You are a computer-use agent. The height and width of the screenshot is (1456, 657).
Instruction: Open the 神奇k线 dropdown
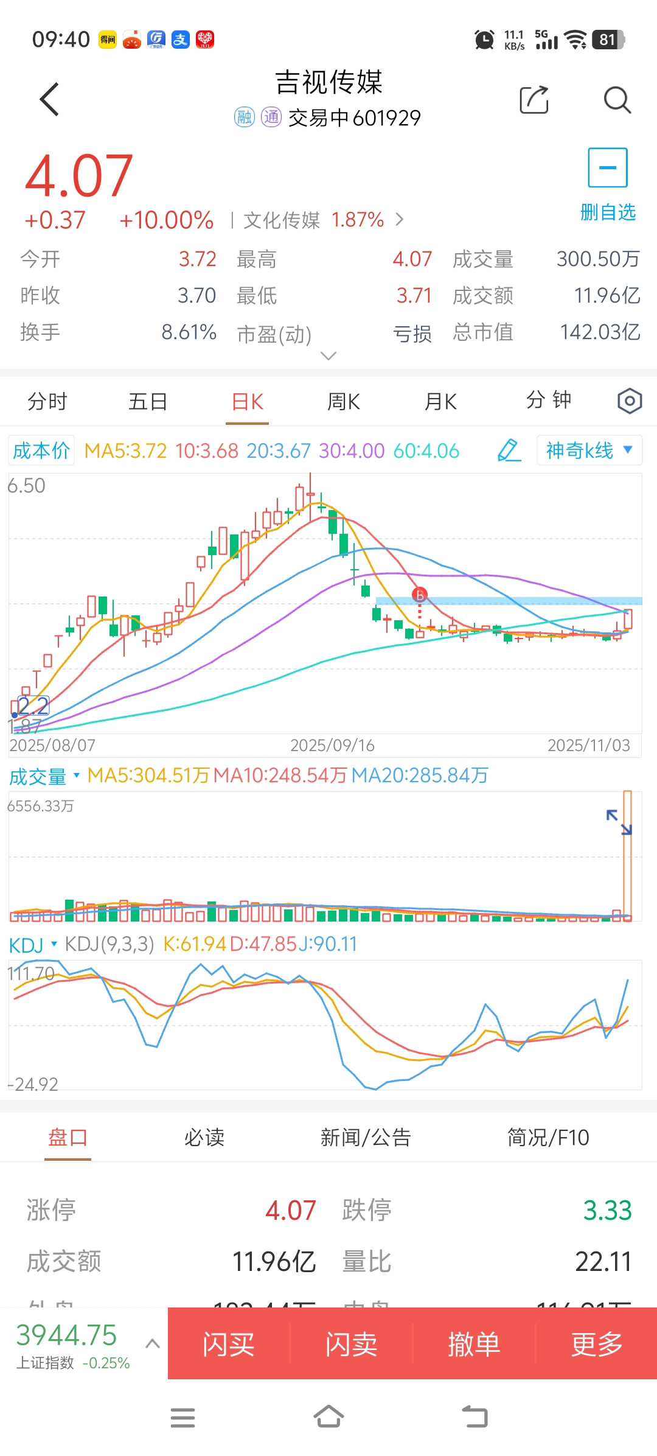point(589,450)
